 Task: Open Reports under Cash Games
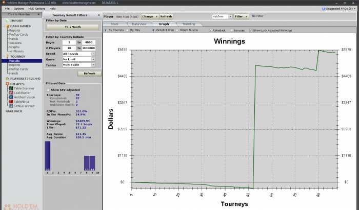[15, 30]
